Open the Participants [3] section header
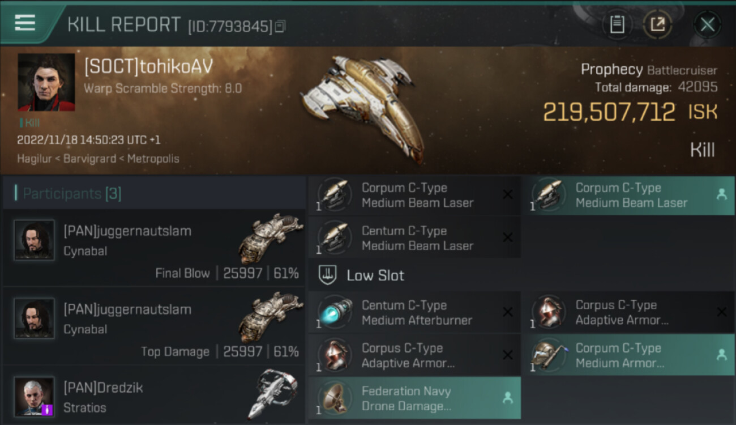This screenshot has width=736, height=425. tap(154, 194)
